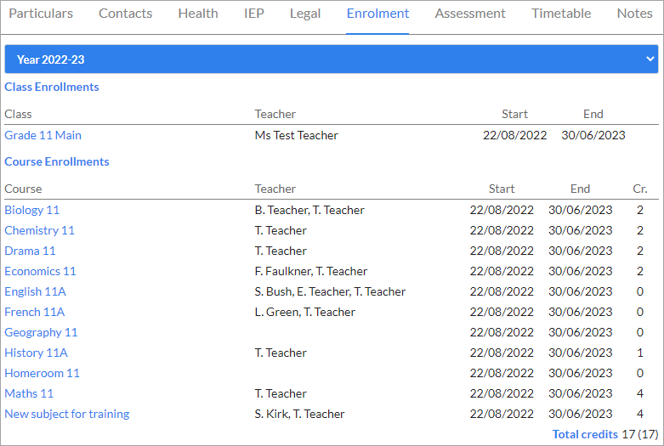664x446 pixels.
Task: Click the End header in Class Enrollments
Action: (x=593, y=114)
